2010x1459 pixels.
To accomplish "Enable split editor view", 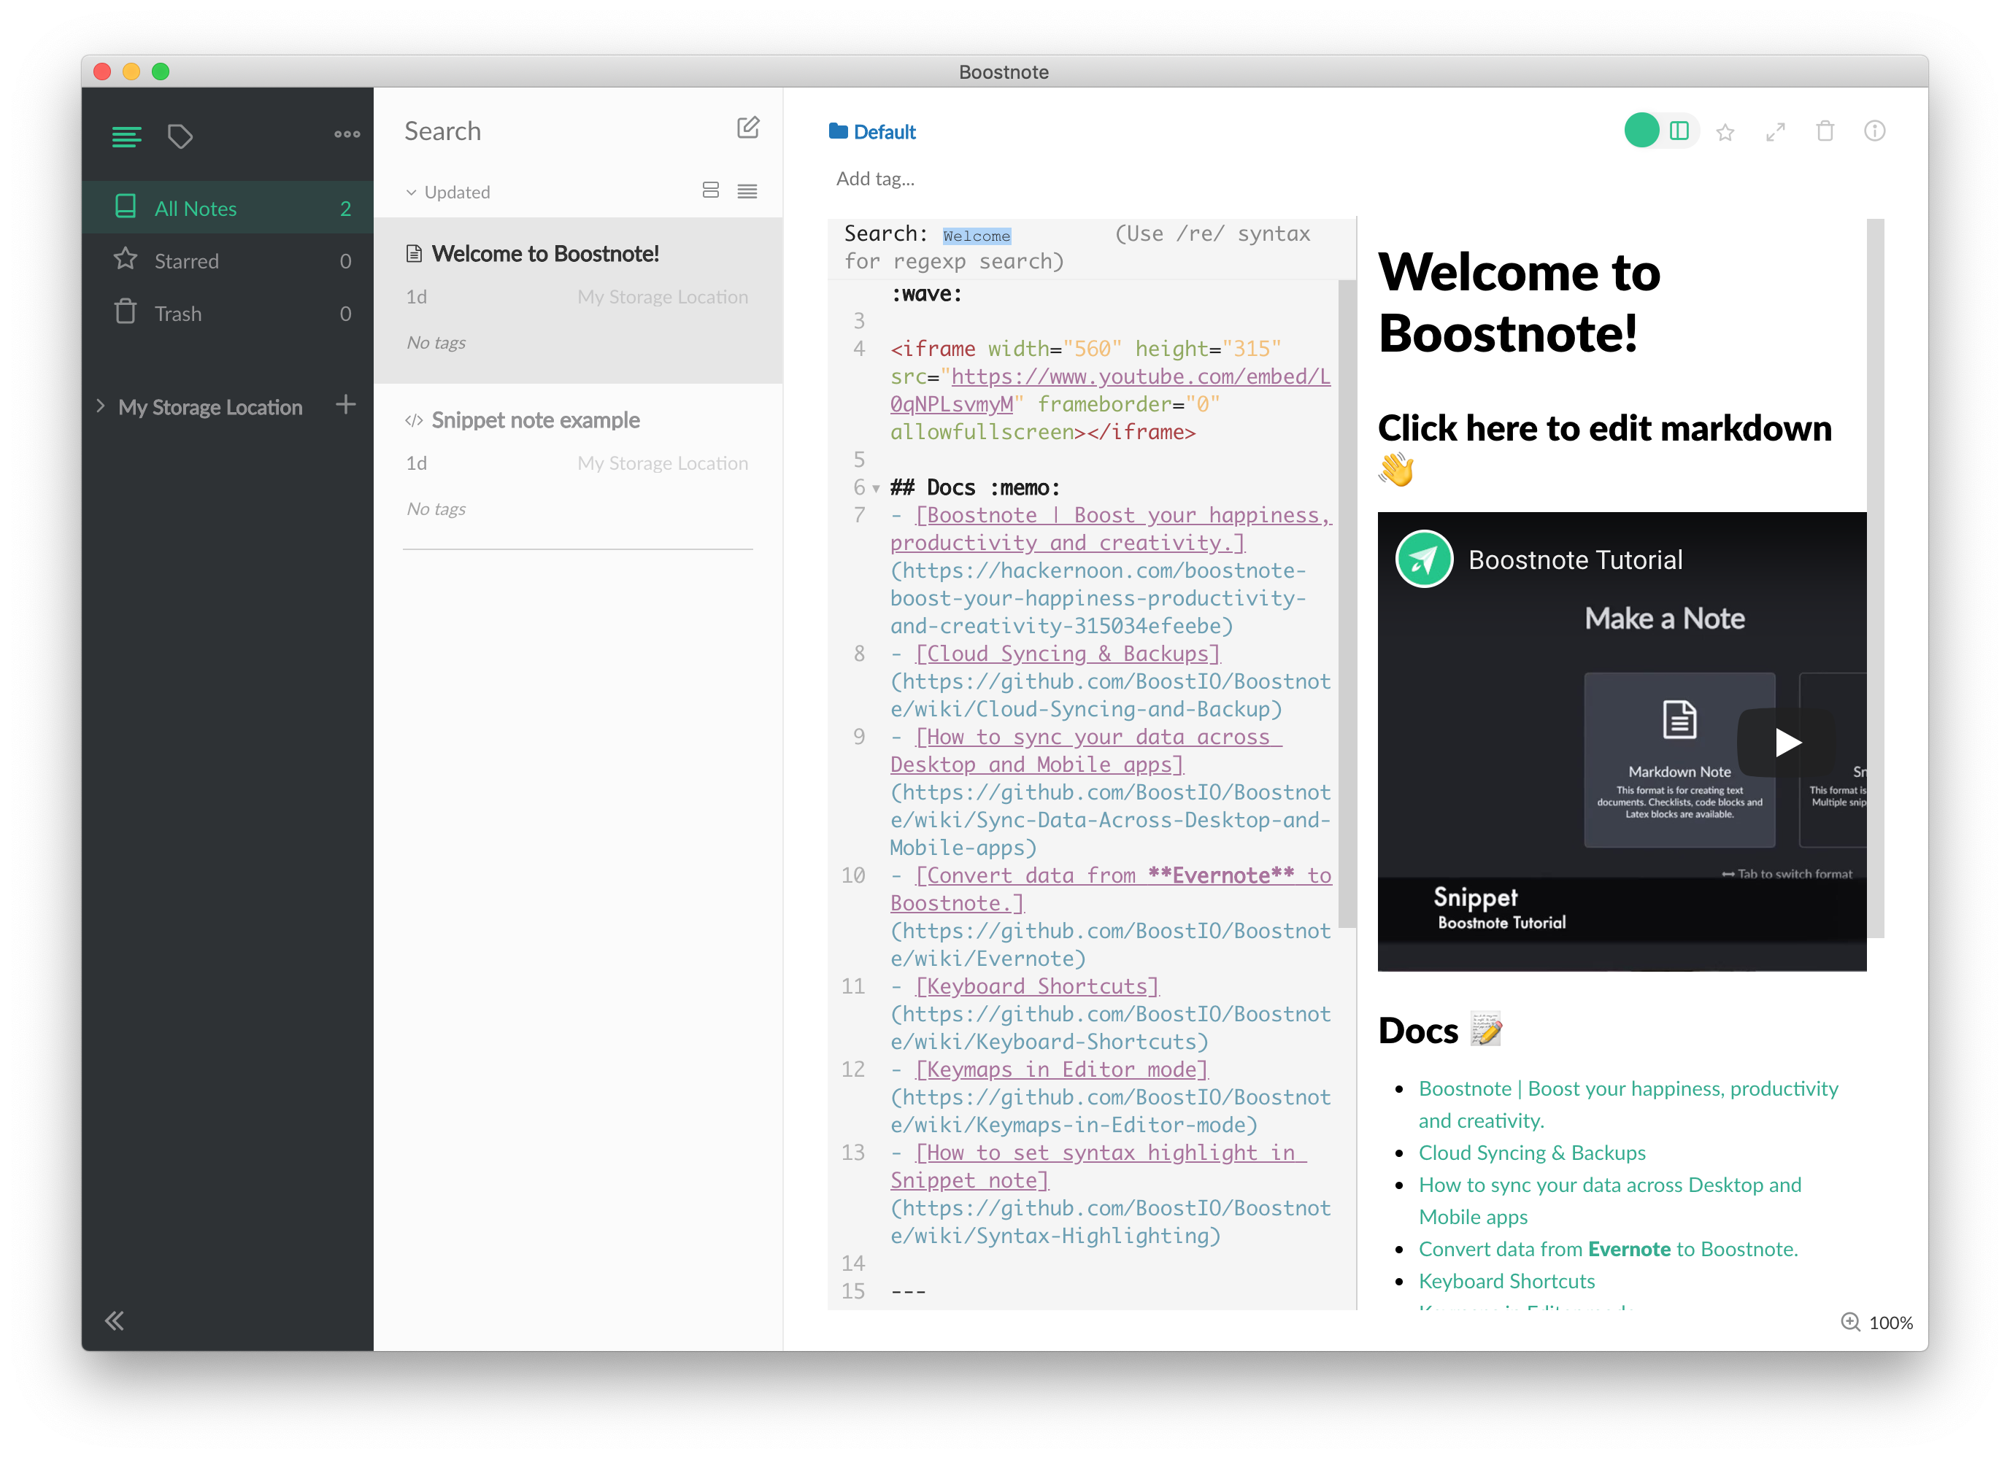I will click(1680, 131).
